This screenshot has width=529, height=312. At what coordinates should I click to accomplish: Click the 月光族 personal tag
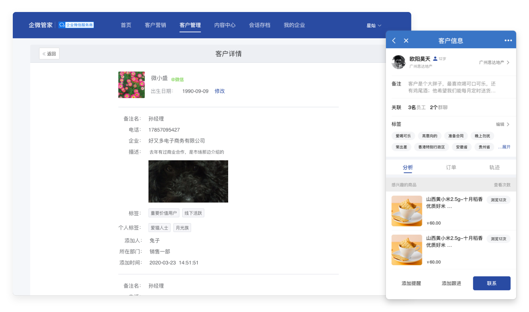(182, 228)
